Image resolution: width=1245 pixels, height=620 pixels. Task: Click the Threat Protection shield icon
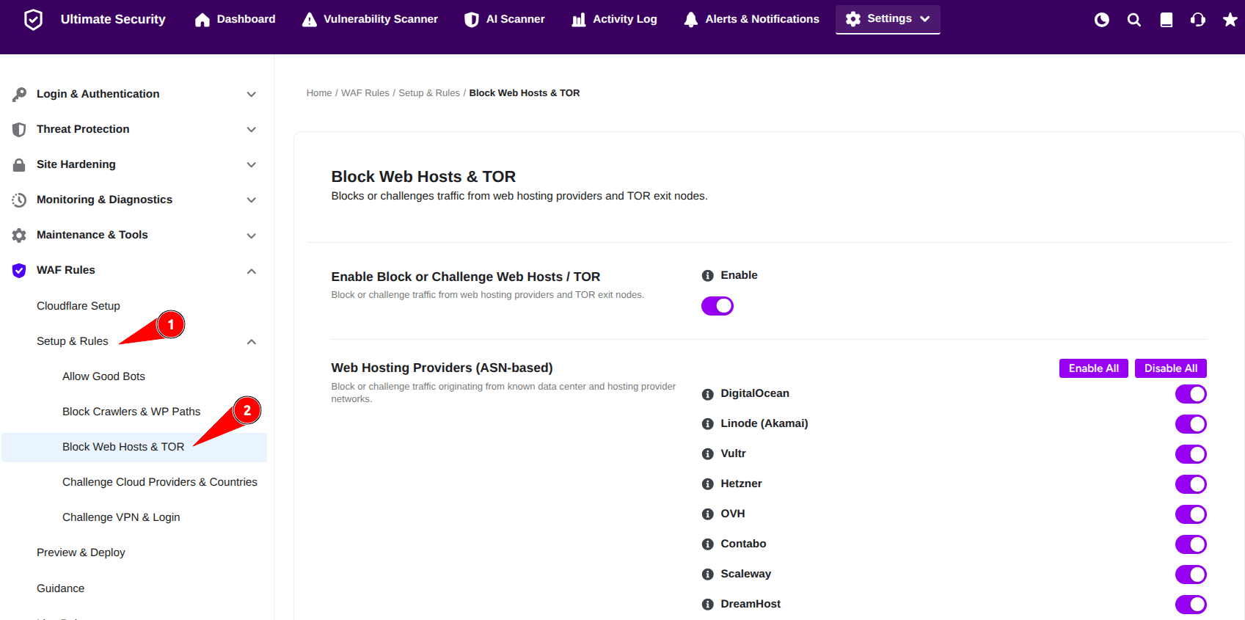tap(19, 129)
